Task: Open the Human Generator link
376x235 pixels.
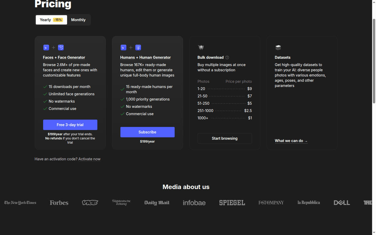Action: pos(155,57)
